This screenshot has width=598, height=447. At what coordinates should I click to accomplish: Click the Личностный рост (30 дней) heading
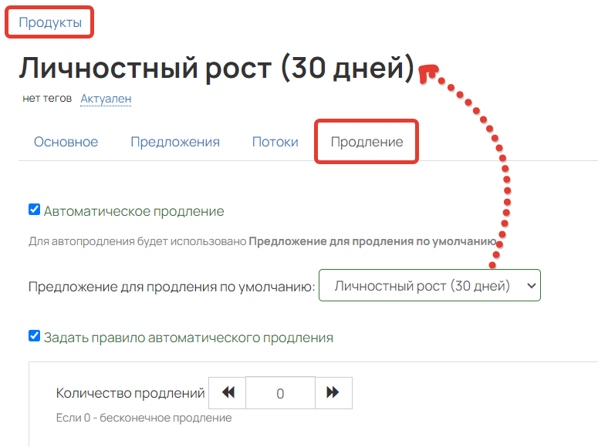coord(217,68)
